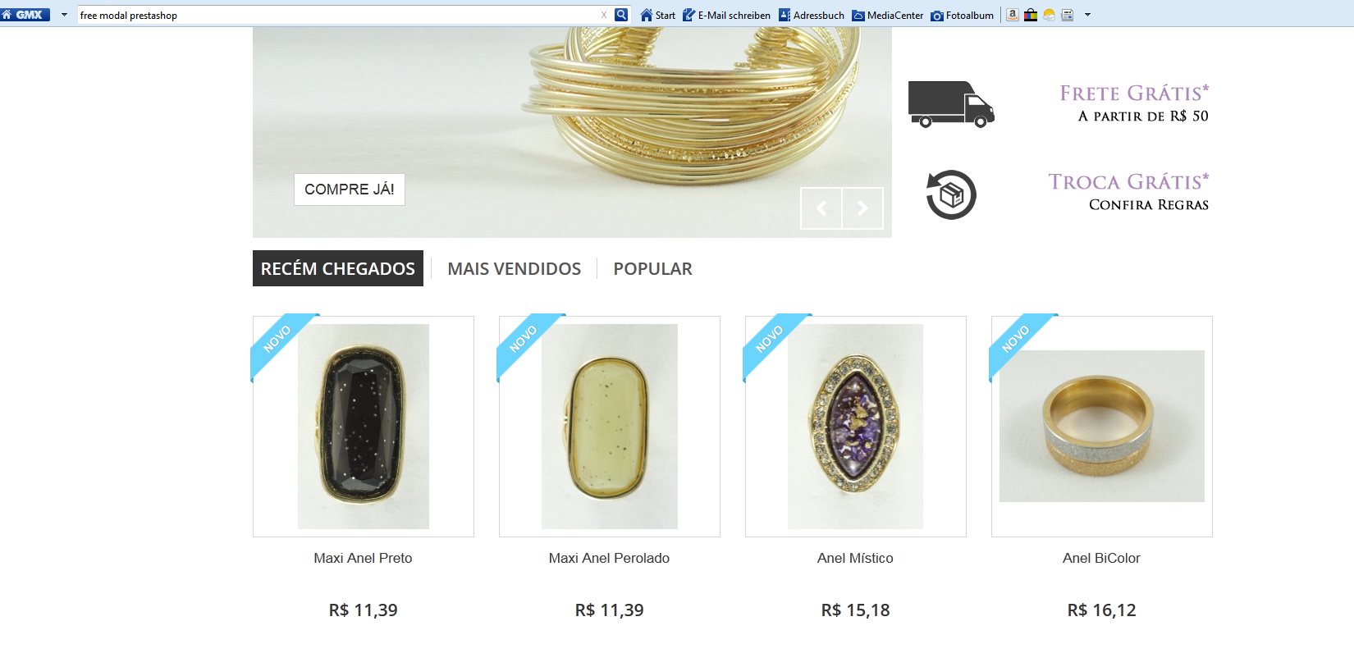Open the Fotoalbum camera toolbar item

pos(963,15)
